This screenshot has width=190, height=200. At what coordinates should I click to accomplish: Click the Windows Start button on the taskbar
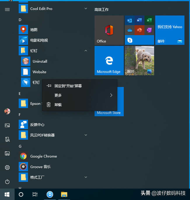(7, 194)
